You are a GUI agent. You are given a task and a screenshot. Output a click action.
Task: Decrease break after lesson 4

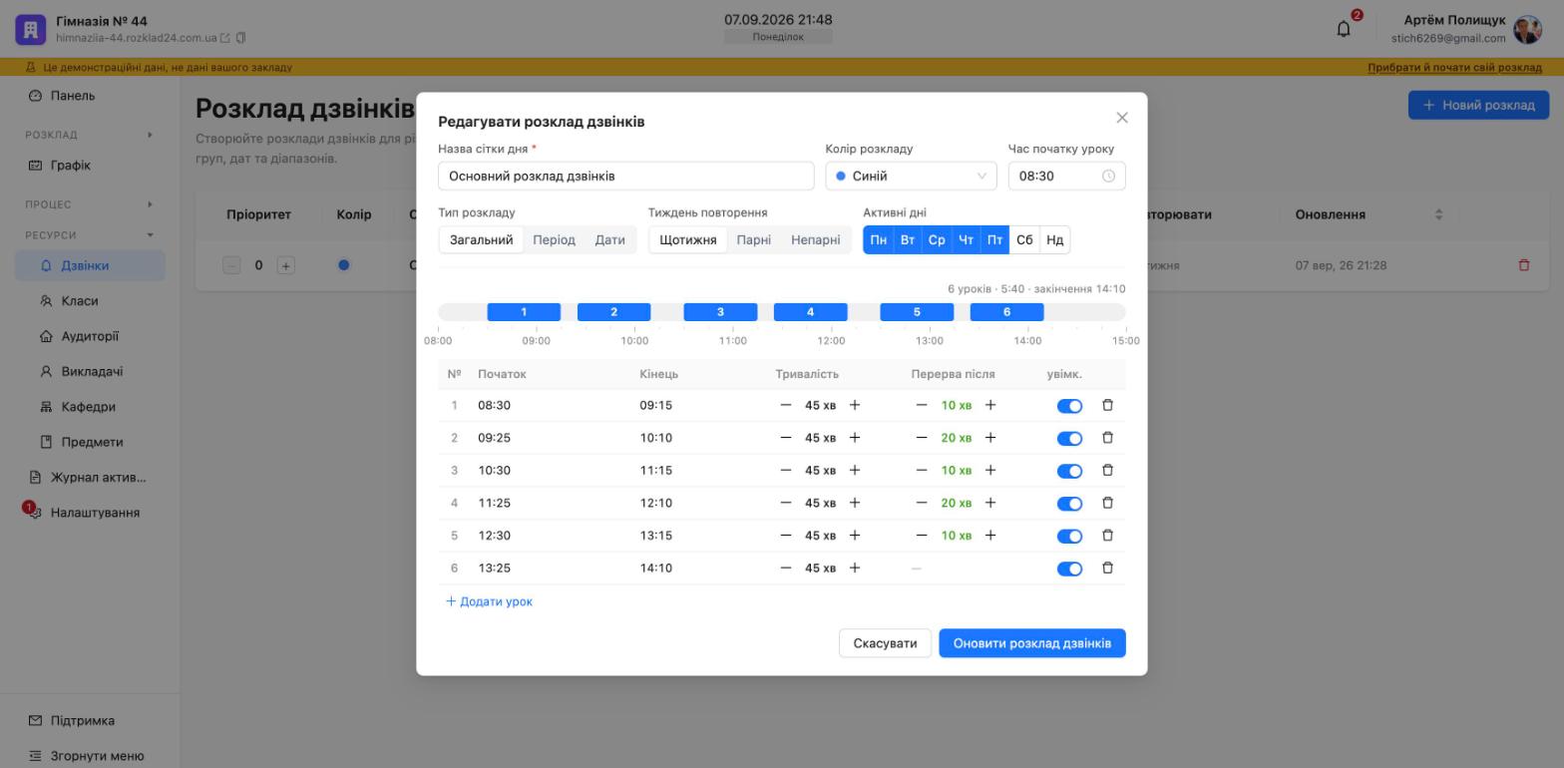(922, 503)
